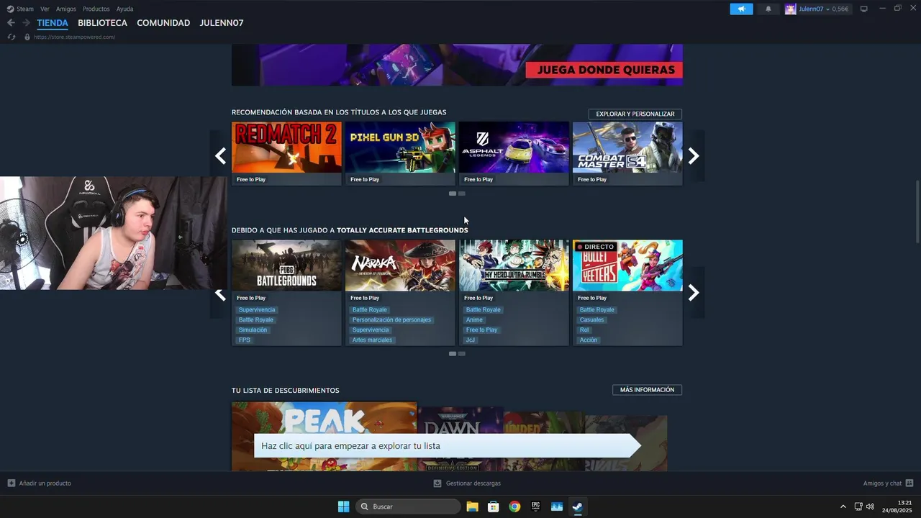This screenshot has height=518, width=921.
Task: Open Microsoft Store from the taskbar
Action: tap(494, 506)
